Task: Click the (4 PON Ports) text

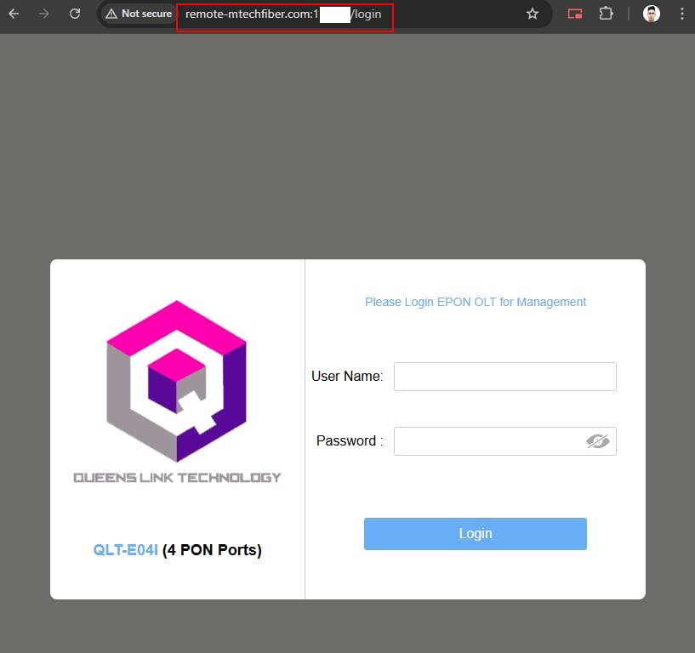Action: (x=212, y=550)
